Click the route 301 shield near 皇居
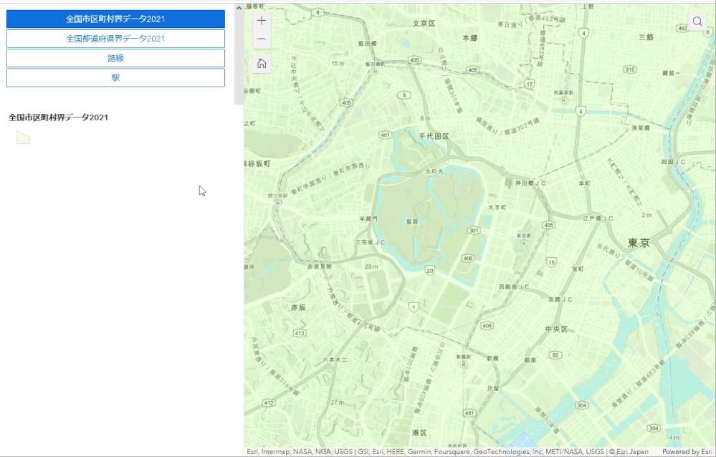This screenshot has width=716, height=457. (474, 231)
